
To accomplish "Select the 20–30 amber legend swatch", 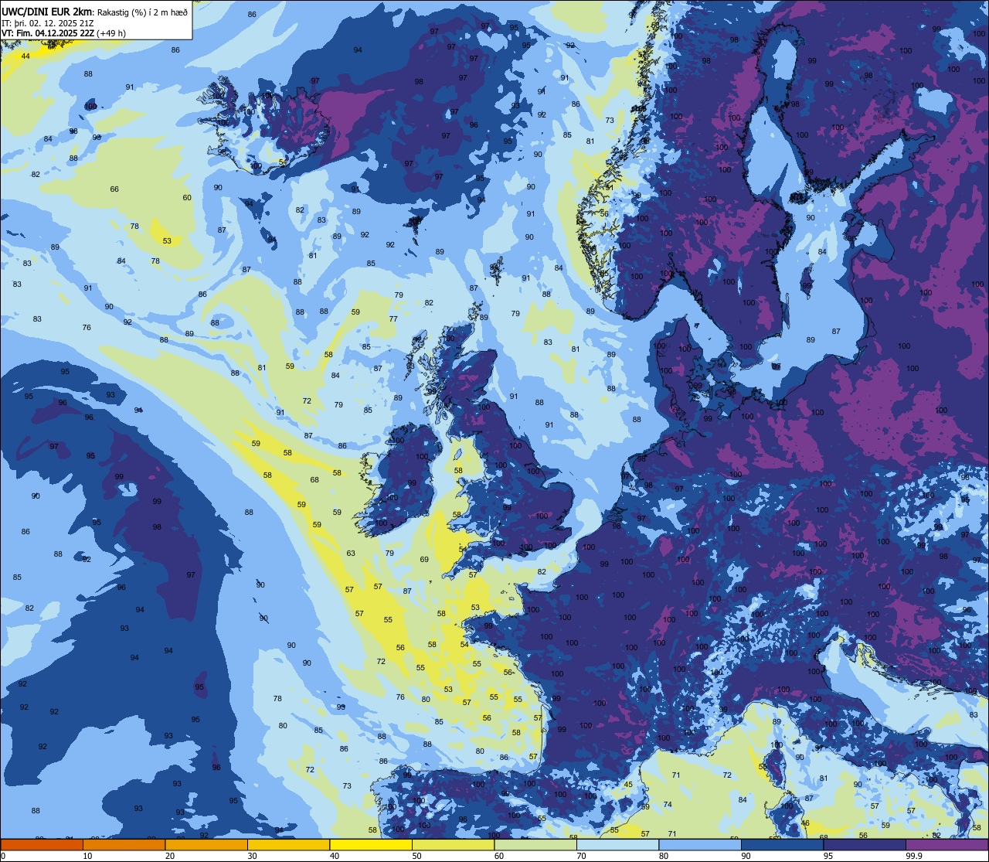I will click(206, 844).
